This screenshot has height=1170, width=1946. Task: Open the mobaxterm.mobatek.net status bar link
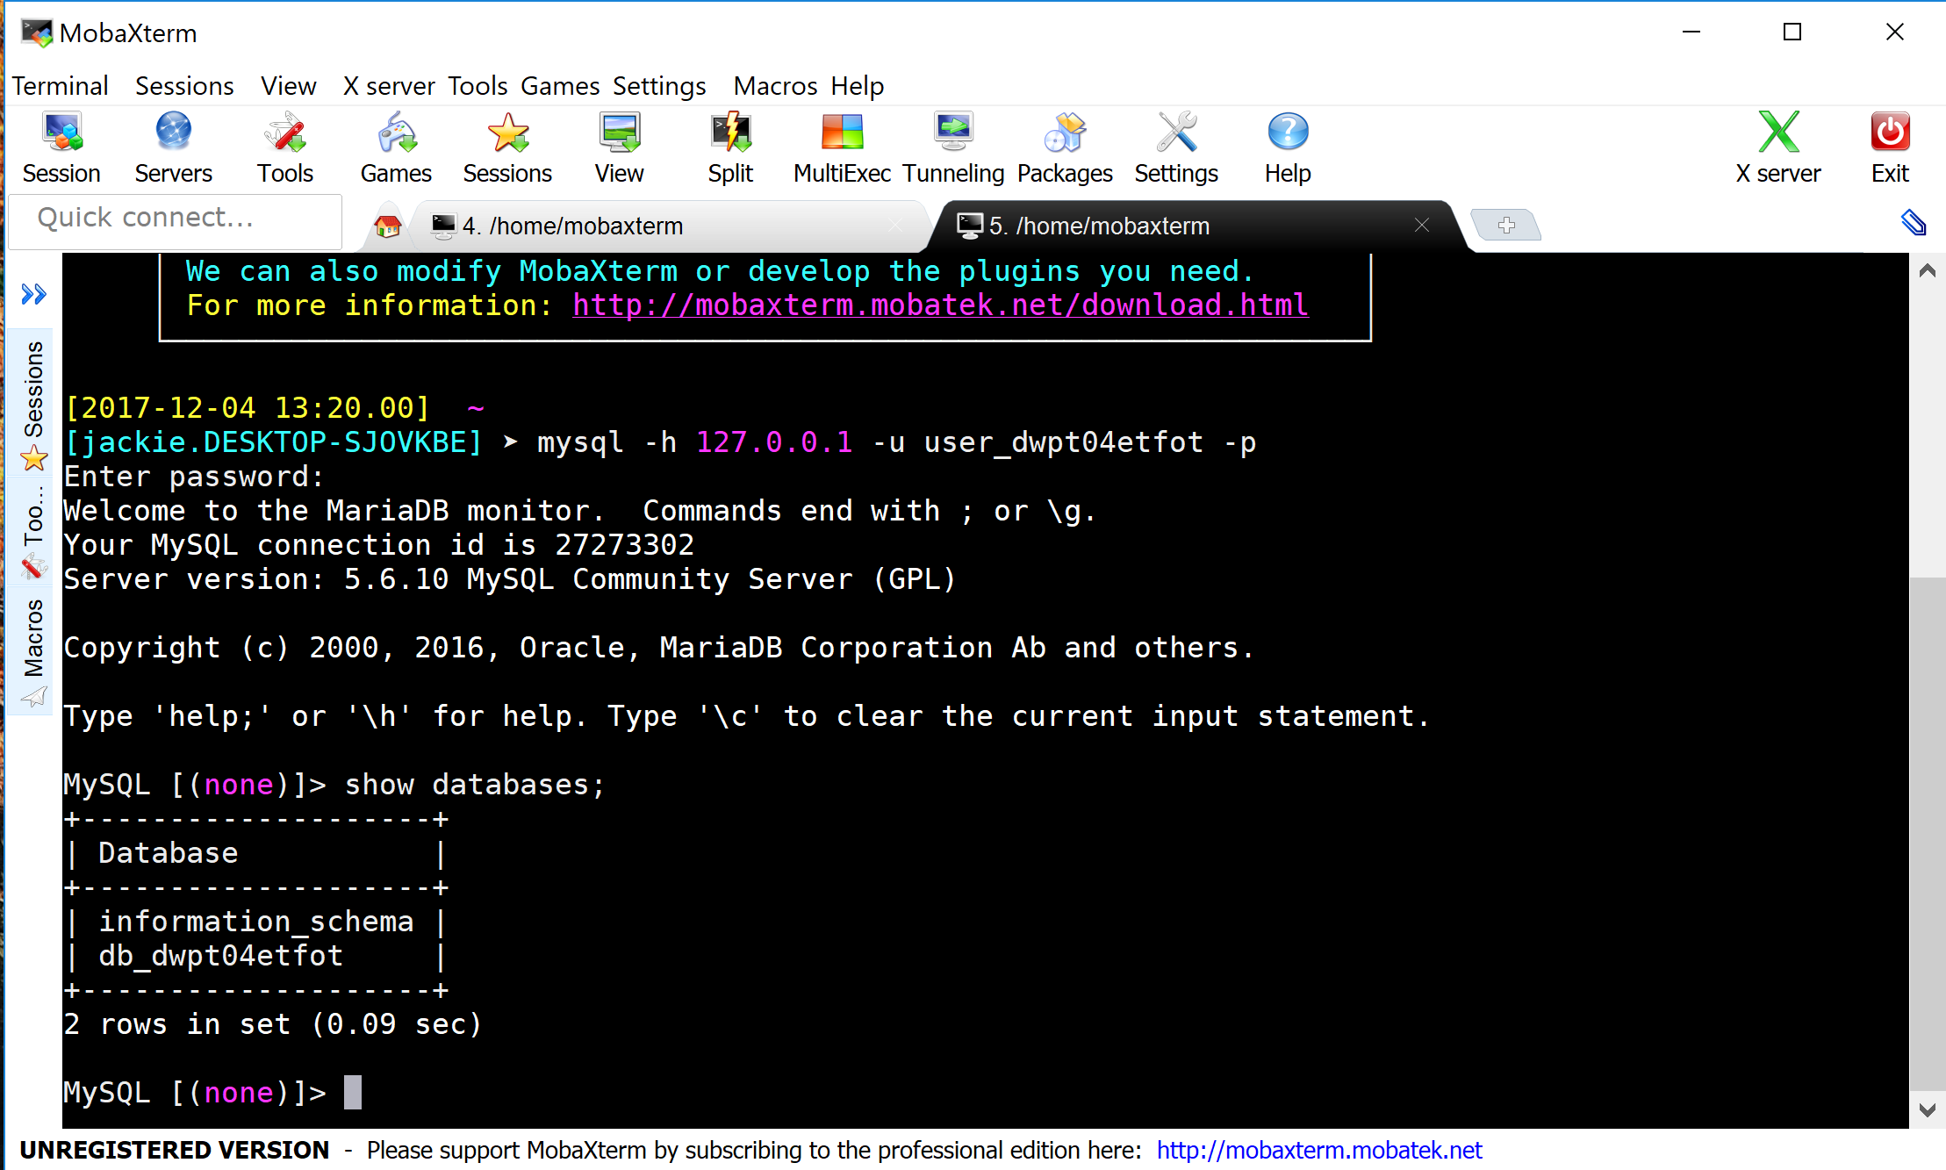[1319, 1150]
